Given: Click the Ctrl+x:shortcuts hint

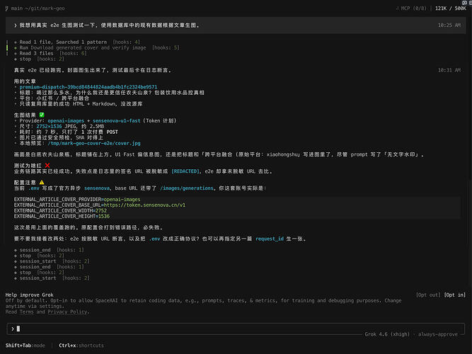Looking at the screenshot, I should pyautogui.click(x=81, y=346).
